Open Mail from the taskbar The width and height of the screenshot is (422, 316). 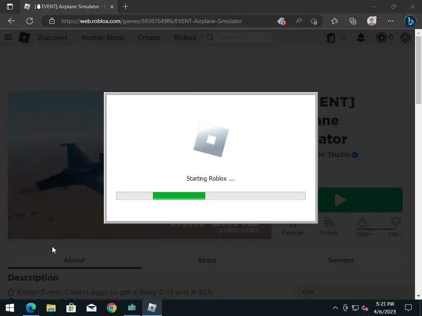coord(91,308)
